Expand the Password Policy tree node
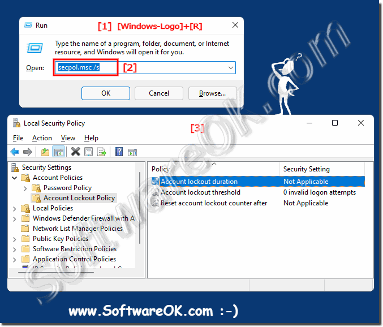 pos(25,188)
